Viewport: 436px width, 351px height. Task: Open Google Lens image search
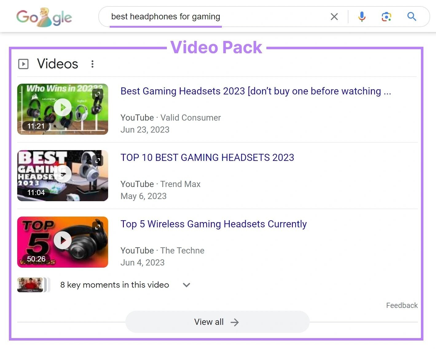click(386, 17)
